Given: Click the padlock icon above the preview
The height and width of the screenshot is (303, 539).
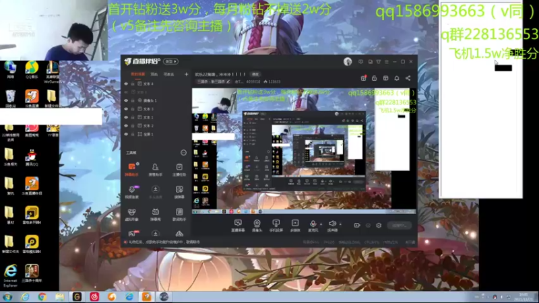Looking at the screenshot, I should coord(375,78).
